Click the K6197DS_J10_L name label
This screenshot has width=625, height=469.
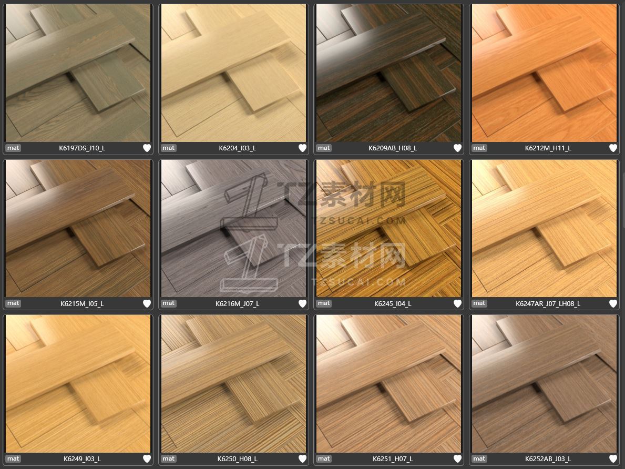(x=82, y=148)
